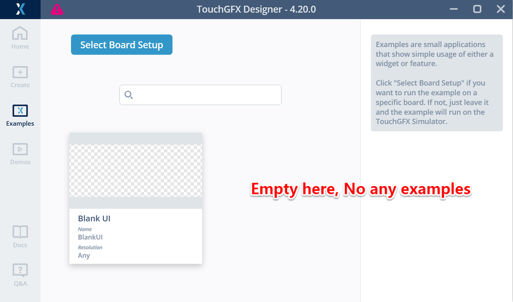
Task: Focus the examples search field
Action: pyautogui.click(x=200, y=95)
